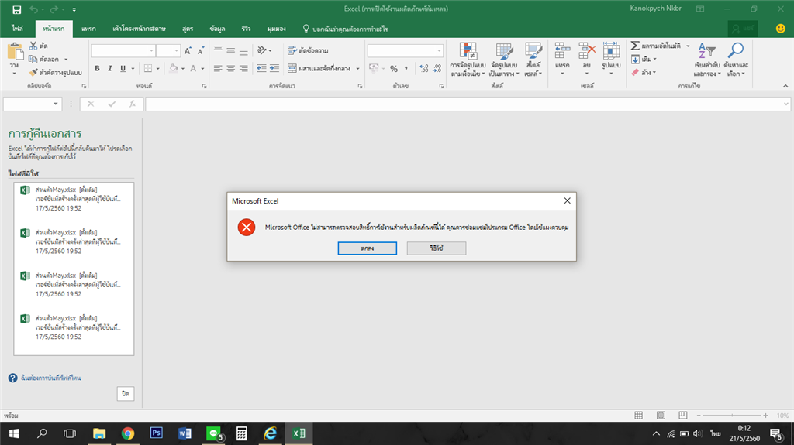Click Page Layout view icon in status bar
Screen dimensions: 794x445
pyautogui.click(x=661, y=415)
